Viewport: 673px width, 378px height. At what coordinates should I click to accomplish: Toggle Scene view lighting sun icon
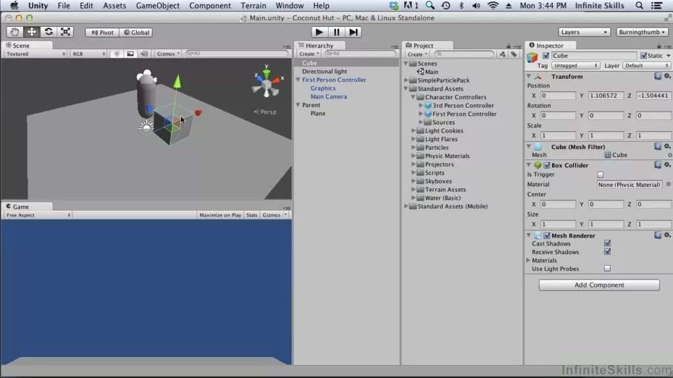pyautogui.click(x=117, y=54)
